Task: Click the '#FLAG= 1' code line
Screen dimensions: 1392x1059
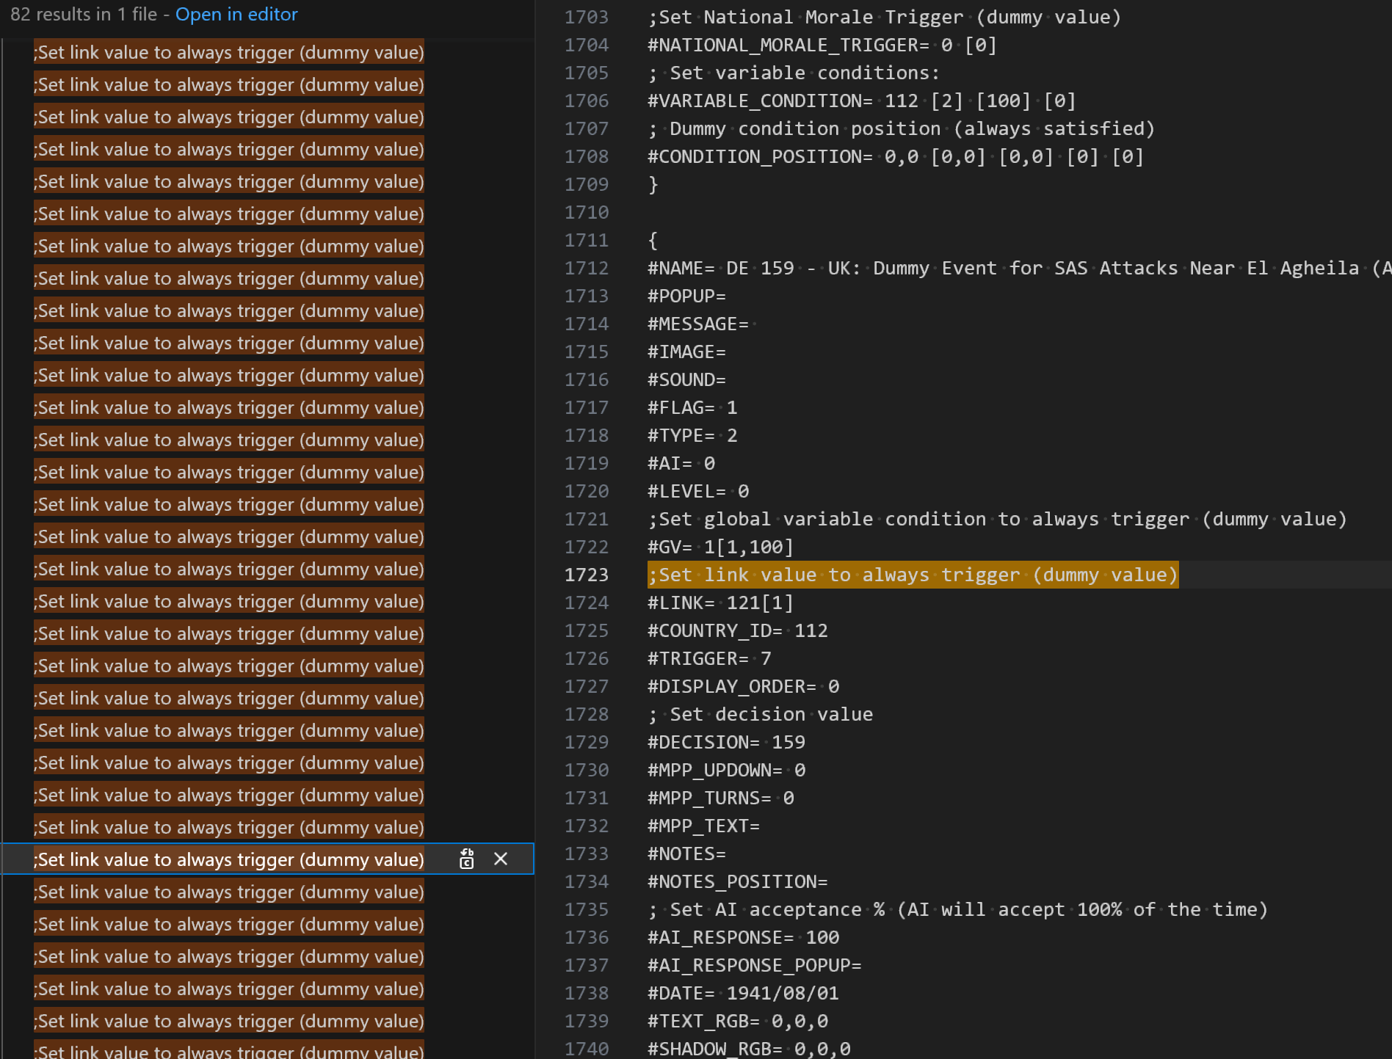Action: click(x=692, y=407)
